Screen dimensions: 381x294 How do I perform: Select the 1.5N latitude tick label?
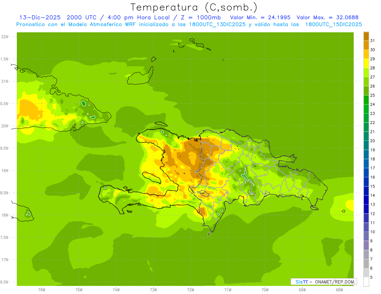point(5,59)
